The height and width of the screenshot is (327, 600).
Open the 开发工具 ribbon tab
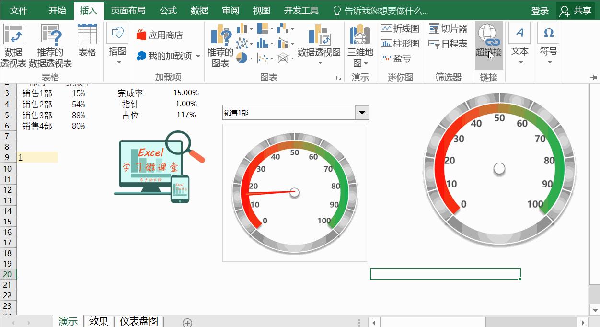tap(301, 10)
